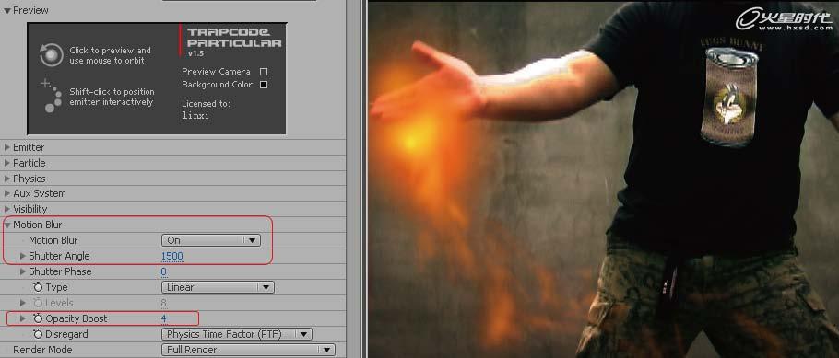Click the 'Render Mode' label
This screenshot has height=358, width=839.
point(42,350)
